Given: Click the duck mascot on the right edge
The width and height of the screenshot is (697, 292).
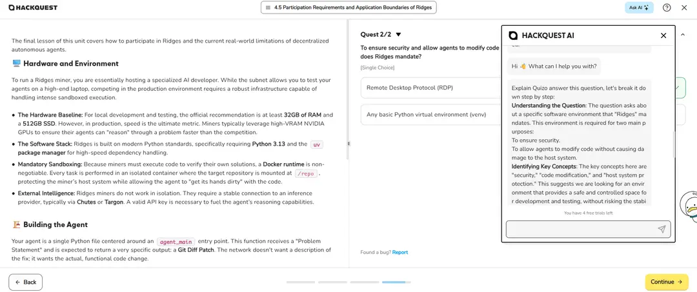Looking at the screenshot, I should tap(690, 206).
